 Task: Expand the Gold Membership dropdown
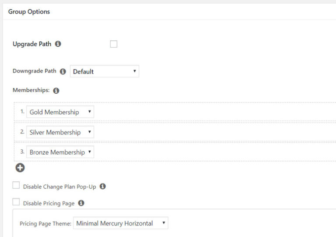(x=60, y=112)
